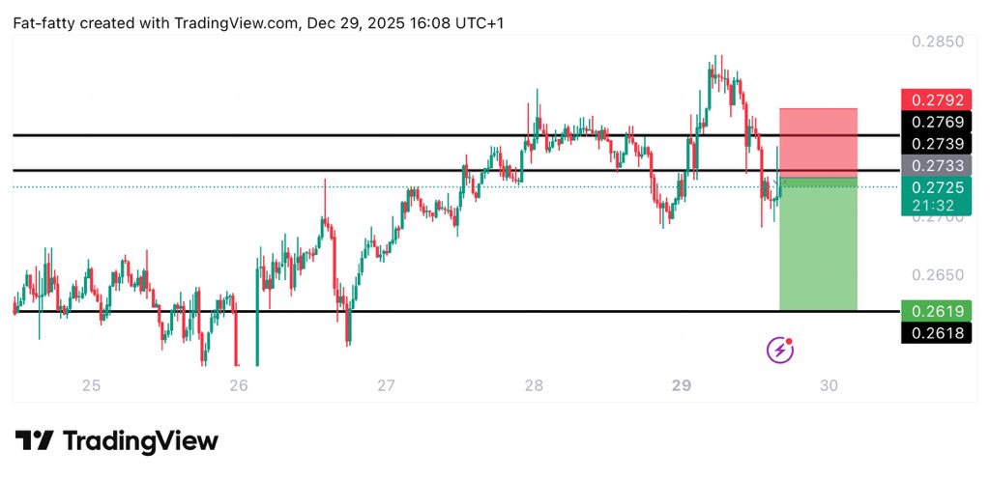Viewport: 990px width, 479px height.
Task: Click date 30 on the time axis
Action: [x=829, y=386]
